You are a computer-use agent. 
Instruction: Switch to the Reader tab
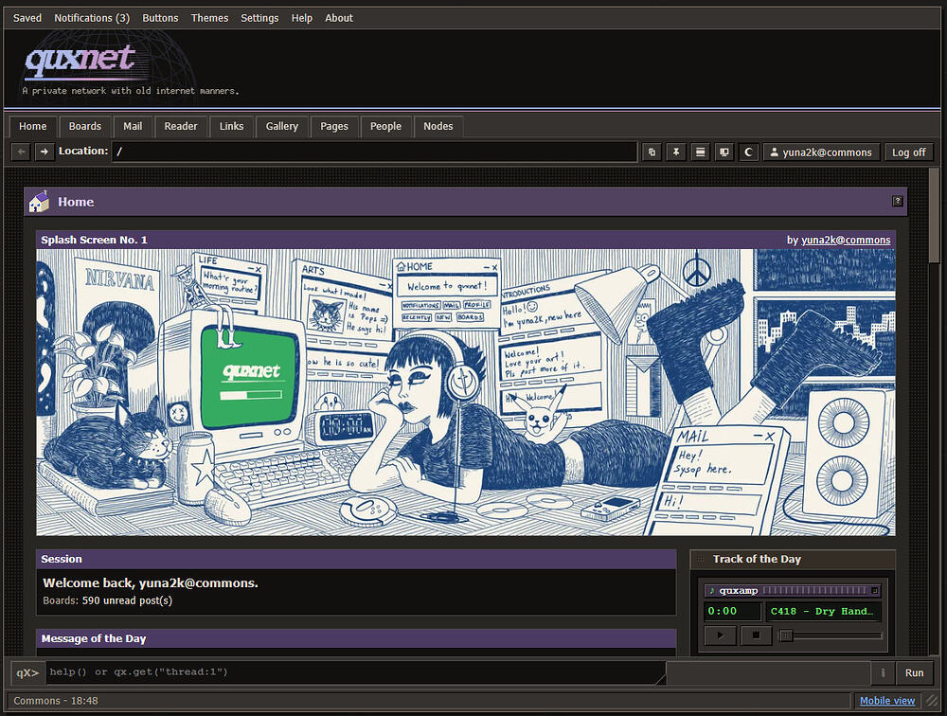pos(181,126)
